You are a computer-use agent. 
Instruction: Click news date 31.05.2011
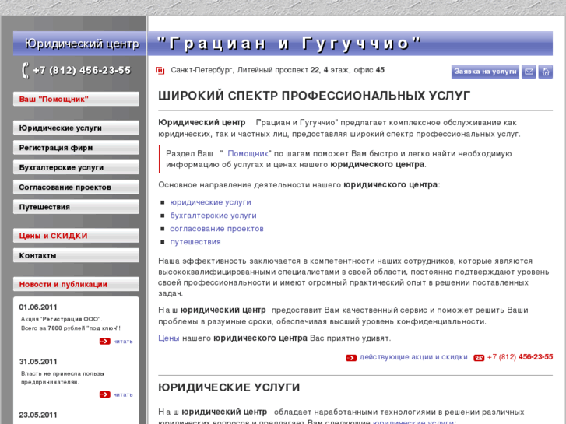coord(38,362)
